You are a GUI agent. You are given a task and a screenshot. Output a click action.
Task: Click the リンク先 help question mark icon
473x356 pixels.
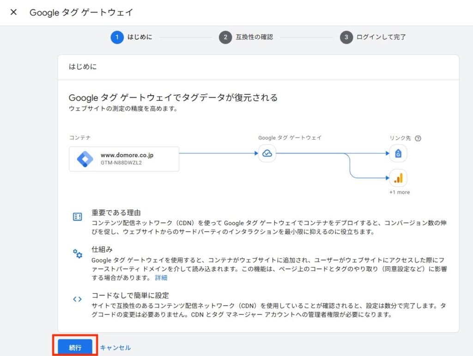[418, 138]
